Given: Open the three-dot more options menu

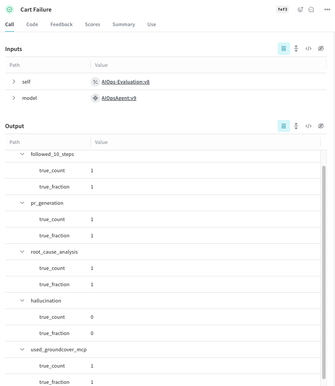Looking at the screenshot, I should (327, 9).
